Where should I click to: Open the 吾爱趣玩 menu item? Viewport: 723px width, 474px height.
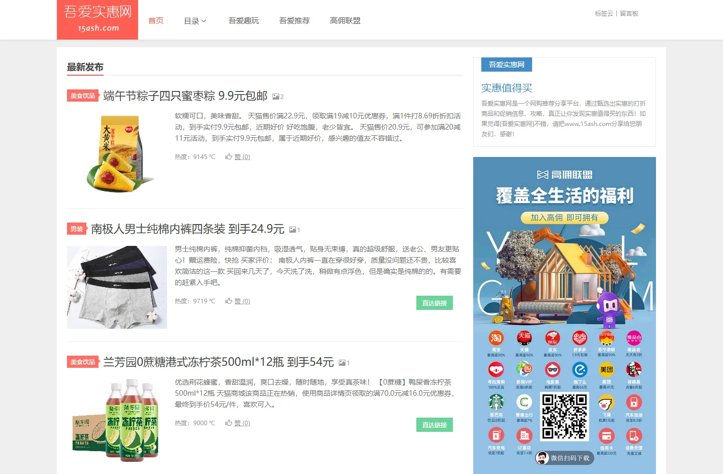(x=244, y=21)
